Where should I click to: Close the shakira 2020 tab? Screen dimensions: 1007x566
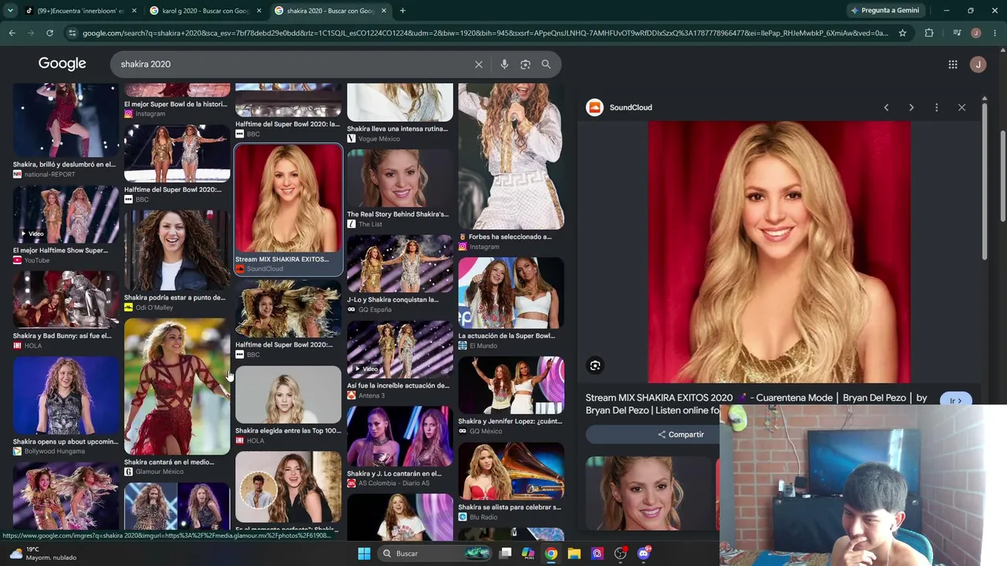[384, 11]
